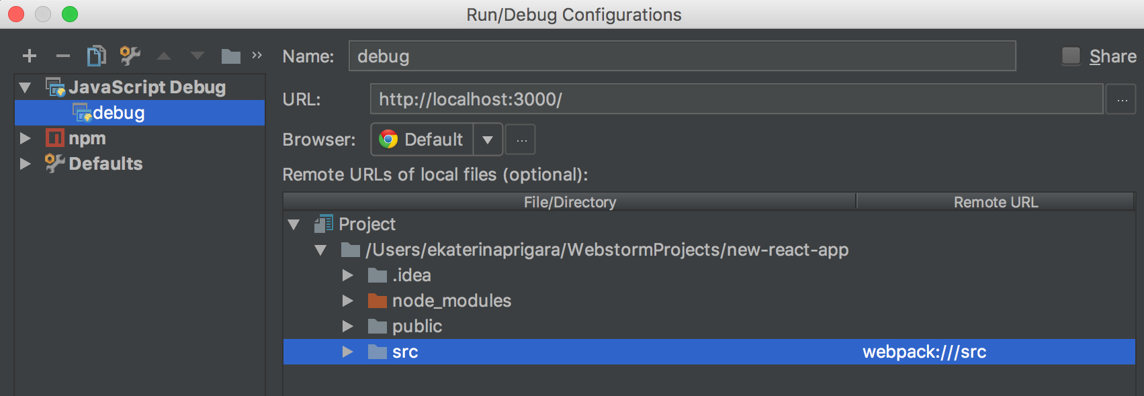Click the .idea folder icon

tap(378, 275)
